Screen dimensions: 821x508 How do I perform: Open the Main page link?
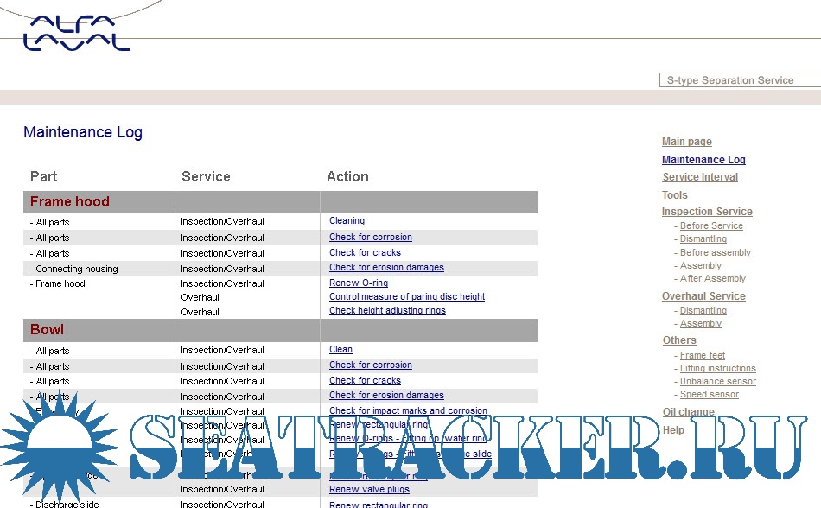point(686,142)
